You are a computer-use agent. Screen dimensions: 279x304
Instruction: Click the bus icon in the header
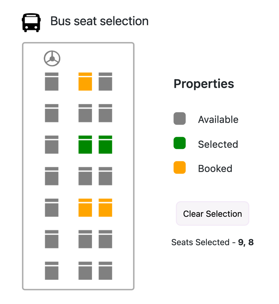[x=31, y=21]
